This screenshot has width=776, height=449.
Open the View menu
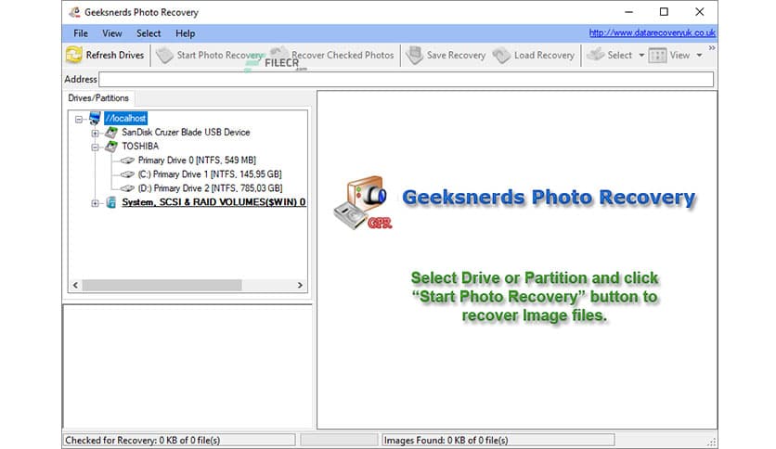coord(111,33)
